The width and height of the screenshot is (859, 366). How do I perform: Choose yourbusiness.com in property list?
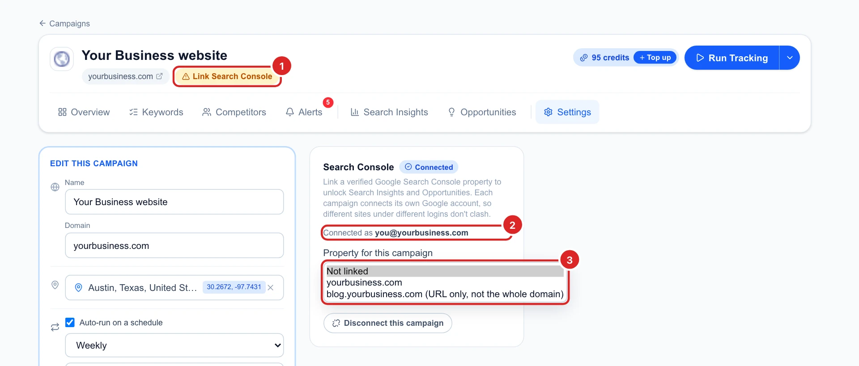tap(445, 282)
